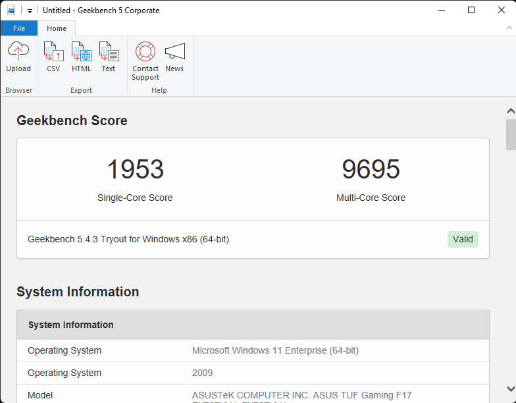Screen dimensions: 516x403
Task: Click the Multi-Core Score label
Action: coord(371,198)
